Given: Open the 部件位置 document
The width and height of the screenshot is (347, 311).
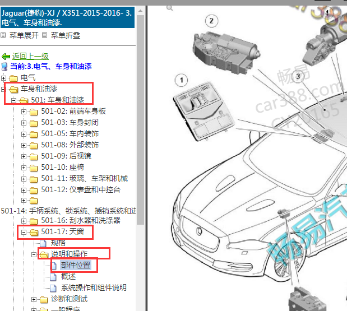Looking at the screenshot, I should [x=76, y=265].
